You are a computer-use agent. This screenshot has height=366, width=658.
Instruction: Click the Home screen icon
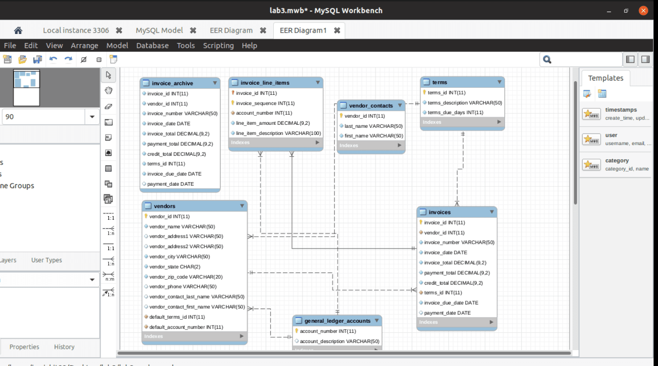point(18,30)
